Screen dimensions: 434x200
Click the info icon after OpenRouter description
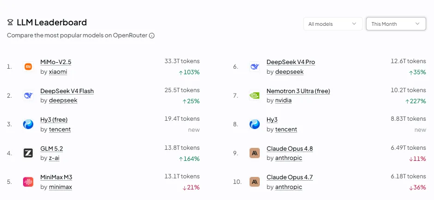[152, 35]
